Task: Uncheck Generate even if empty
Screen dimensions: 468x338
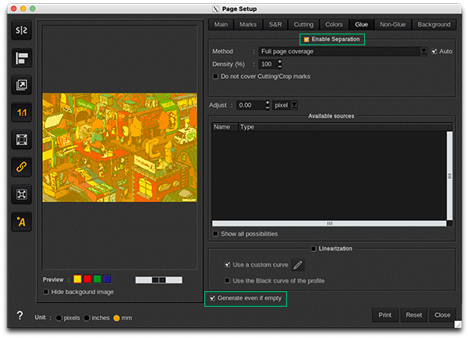Action: [211, 298]
